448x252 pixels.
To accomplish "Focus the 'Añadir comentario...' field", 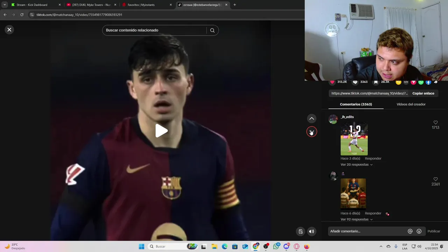I will point(367,231).
